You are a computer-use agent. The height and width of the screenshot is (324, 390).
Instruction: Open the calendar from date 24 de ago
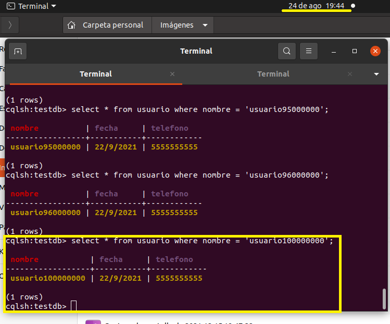click(316, 6)
